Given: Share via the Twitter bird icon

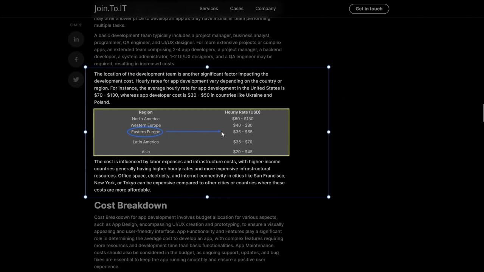Looking at the screenshot, I should coord(76,80).
